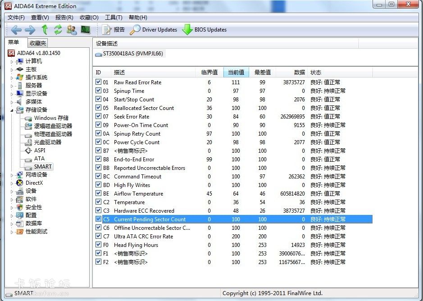Expand the 主板 tree node arrow
The image size is (423, 301).
click(12, 70)
